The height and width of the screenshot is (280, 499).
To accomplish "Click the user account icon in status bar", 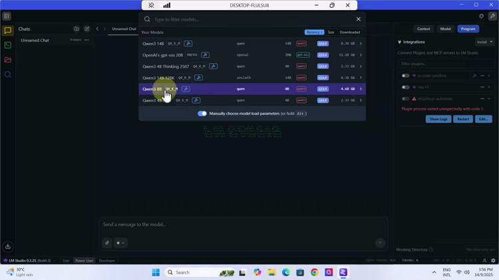I will tap(484, 260).
